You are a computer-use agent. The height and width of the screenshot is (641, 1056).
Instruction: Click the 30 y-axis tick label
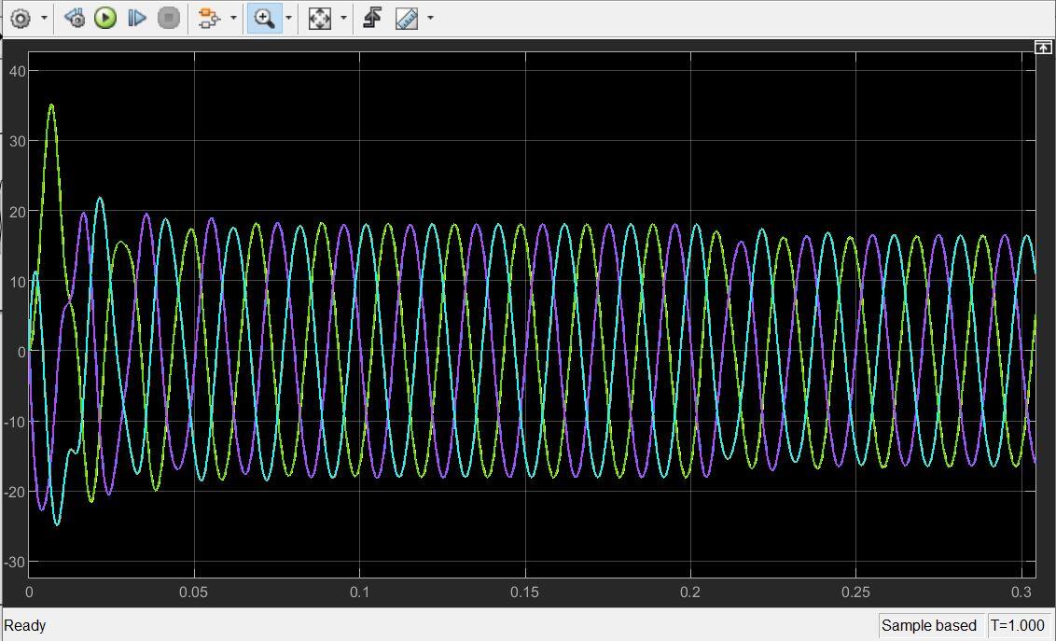pos(18,142)
